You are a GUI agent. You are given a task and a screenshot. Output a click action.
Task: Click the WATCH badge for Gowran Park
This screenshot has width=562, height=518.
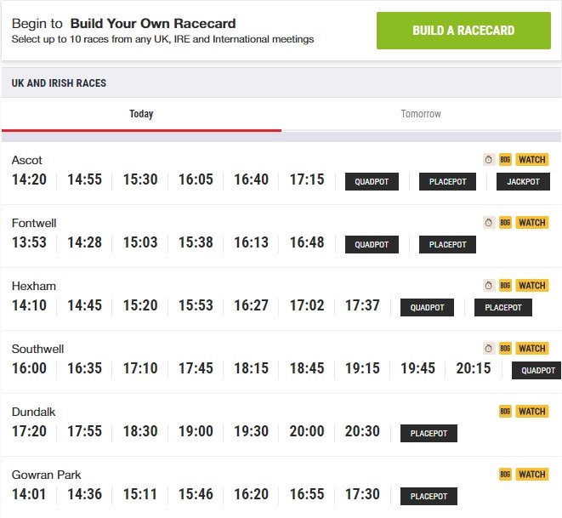pos(532,475)
